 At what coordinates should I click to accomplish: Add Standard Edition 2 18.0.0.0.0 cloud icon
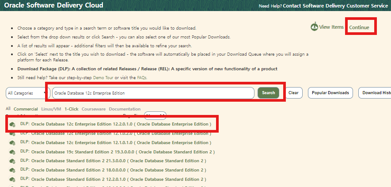tap(12, 170)
